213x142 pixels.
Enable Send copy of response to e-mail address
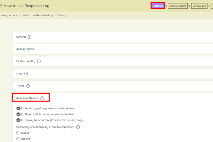(20, 108)
